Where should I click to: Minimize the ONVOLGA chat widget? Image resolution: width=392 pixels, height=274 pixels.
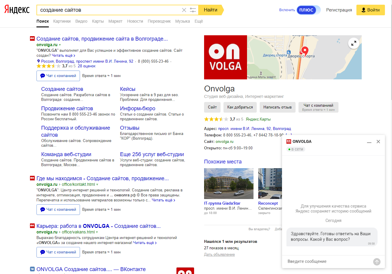pyautogui.click(x=369, y=142)
